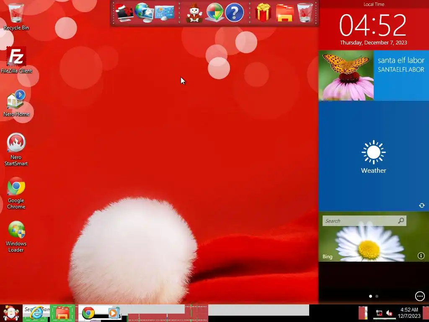
Task: Launch FileZilla Client from the desktop
Action: pyautogui.click(x=16, y=60)
